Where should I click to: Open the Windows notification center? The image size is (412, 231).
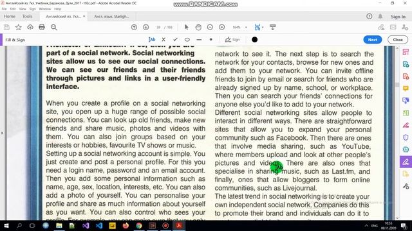tap(404, 225)
